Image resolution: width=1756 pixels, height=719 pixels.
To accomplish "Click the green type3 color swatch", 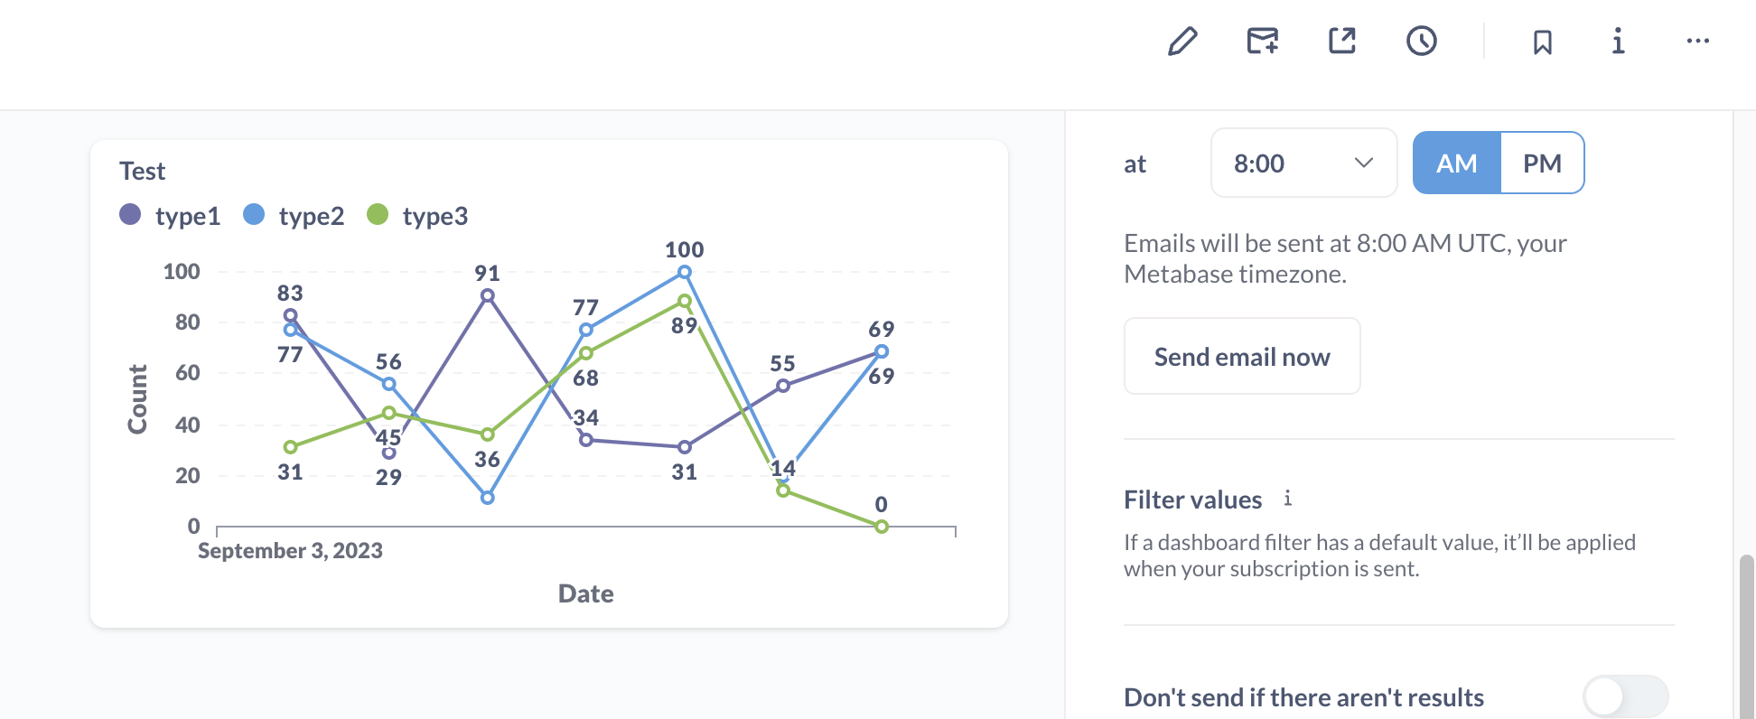I will (378, 215).
